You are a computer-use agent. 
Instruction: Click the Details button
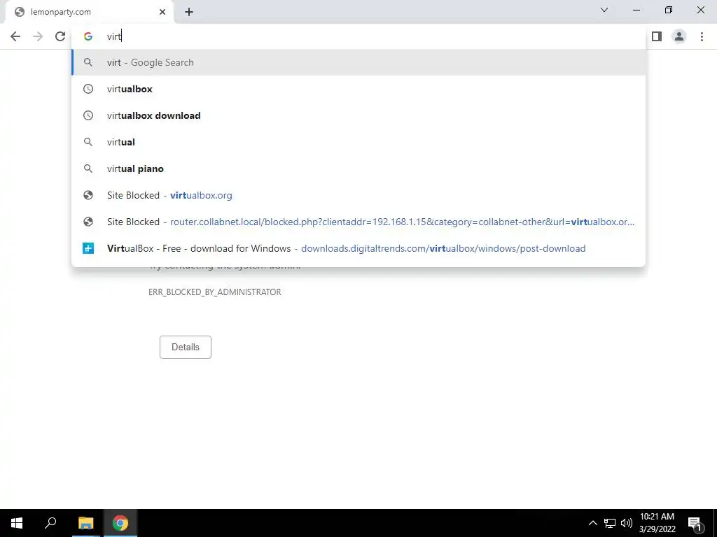pos(185,347)
